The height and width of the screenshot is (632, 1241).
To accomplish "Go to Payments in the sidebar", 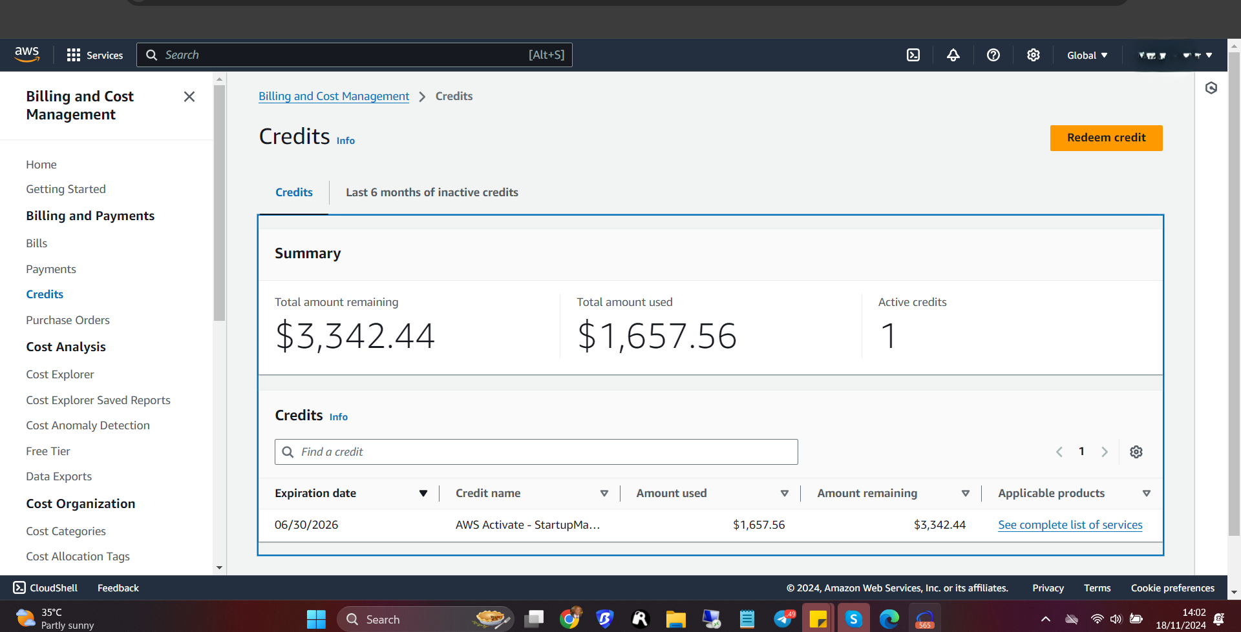I will pyautogui.click(x=51, y=269).
